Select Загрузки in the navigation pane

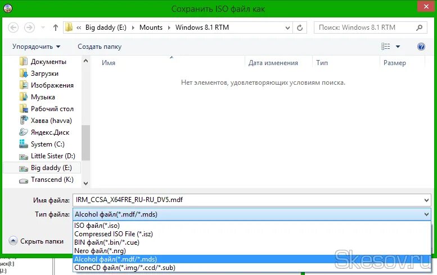(x=44, y=74)
